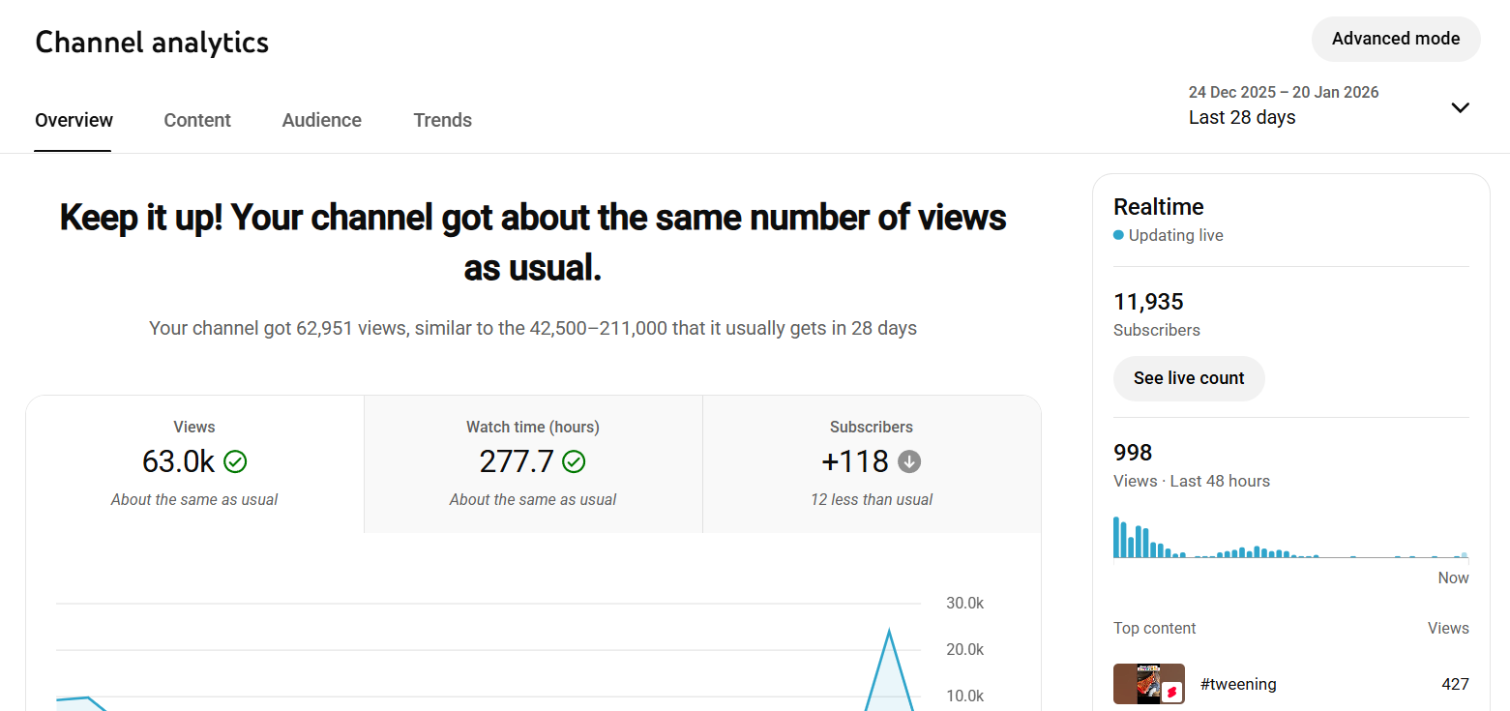Switch to the Content tab
Image resolution: width=1510 pixels, height=711 pixels.
tap(197, 120)
